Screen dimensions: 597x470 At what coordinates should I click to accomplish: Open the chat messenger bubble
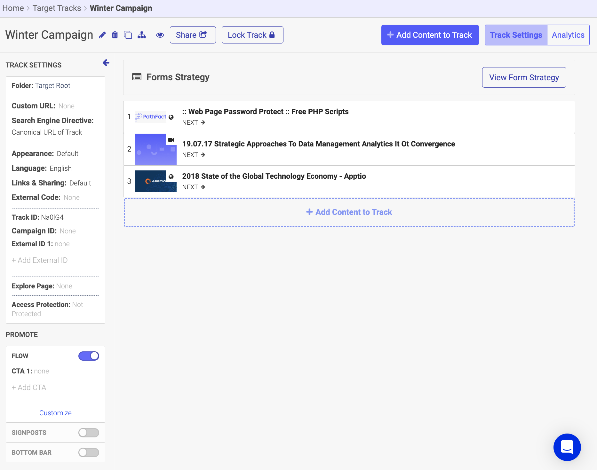click(x=567, y=447)
